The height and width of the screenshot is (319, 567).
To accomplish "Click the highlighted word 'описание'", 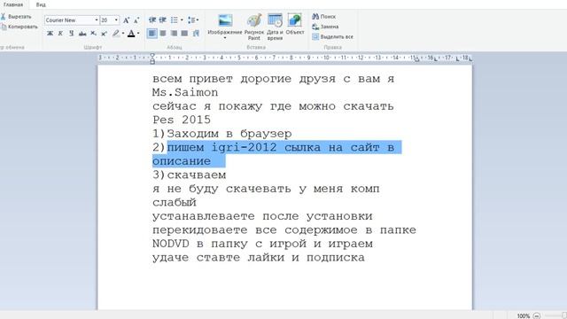I will 182,161.
